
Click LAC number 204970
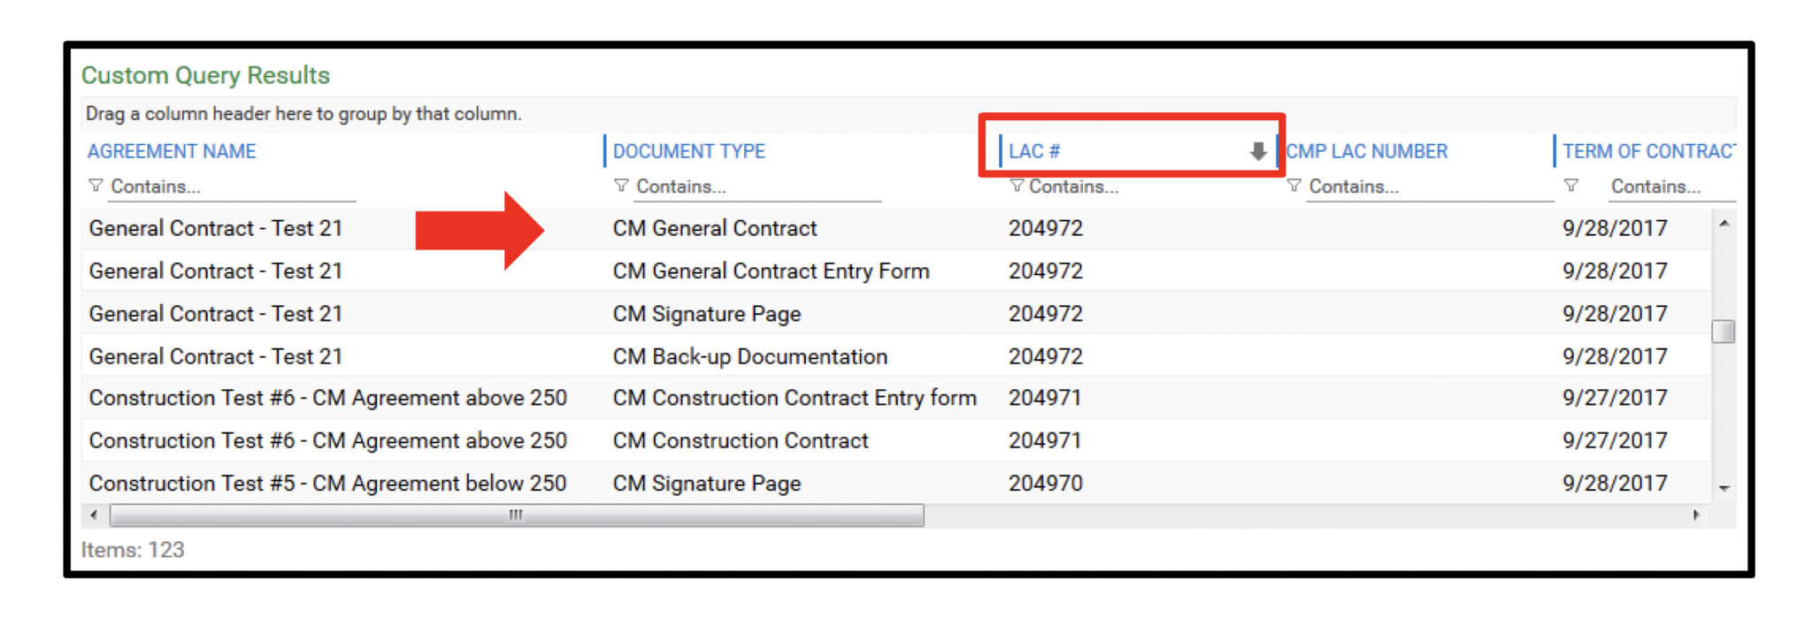pos(1046,484)
